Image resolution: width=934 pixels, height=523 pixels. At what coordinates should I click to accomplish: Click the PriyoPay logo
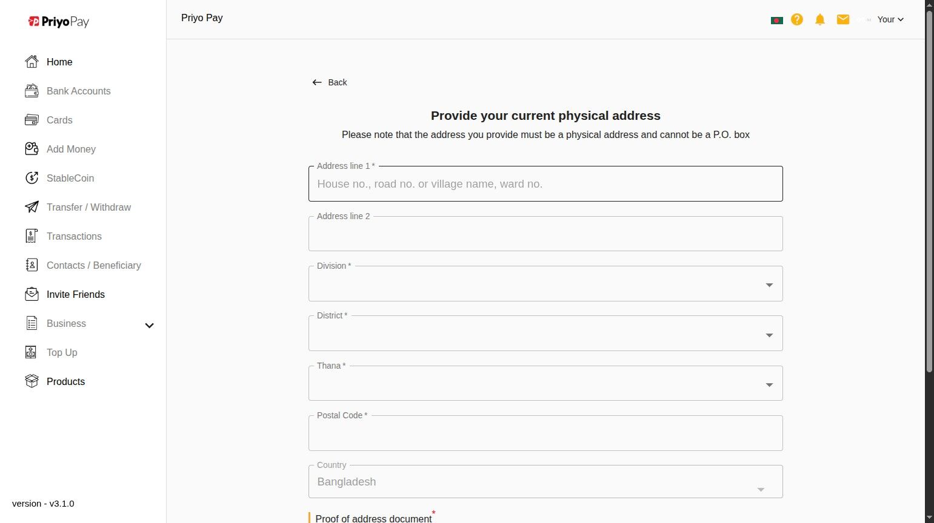59,22
